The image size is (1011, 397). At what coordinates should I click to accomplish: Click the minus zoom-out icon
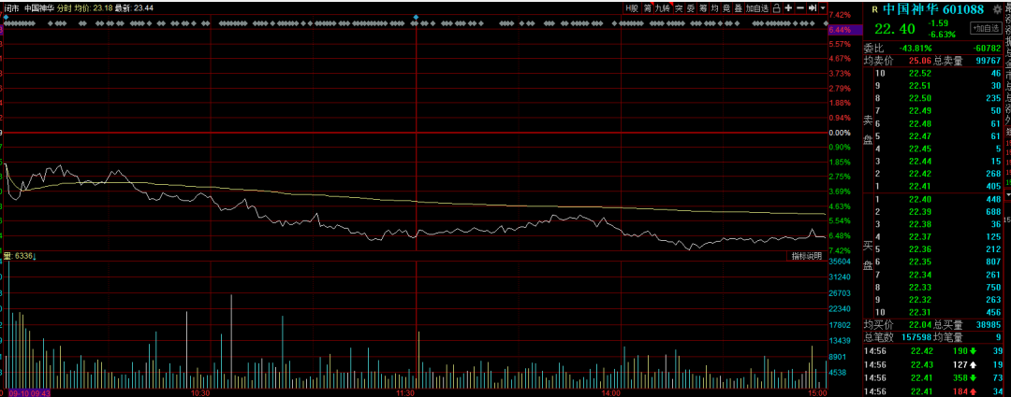(800, 8)
